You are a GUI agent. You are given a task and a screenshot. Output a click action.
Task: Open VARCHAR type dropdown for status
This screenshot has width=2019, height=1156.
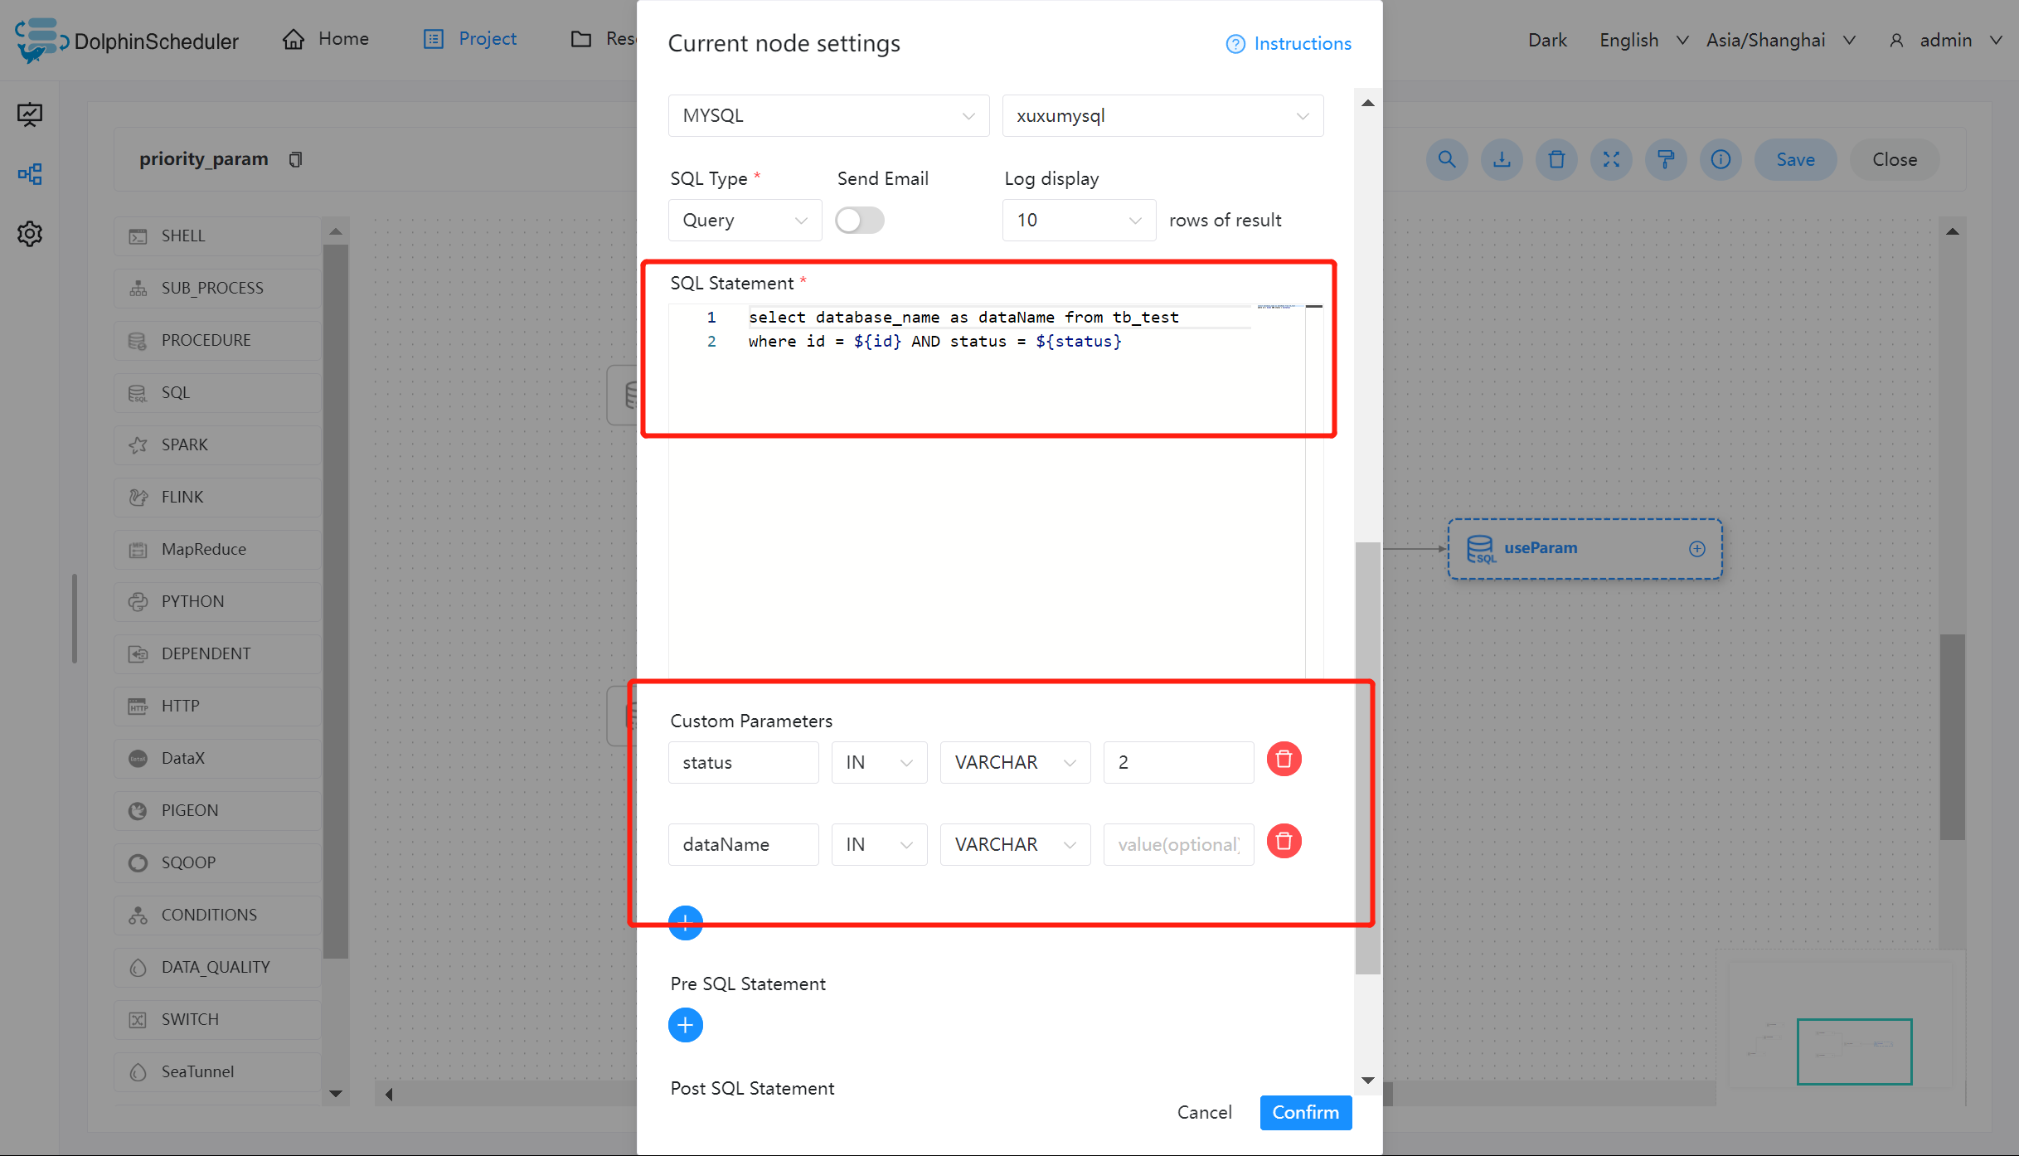1014,762
